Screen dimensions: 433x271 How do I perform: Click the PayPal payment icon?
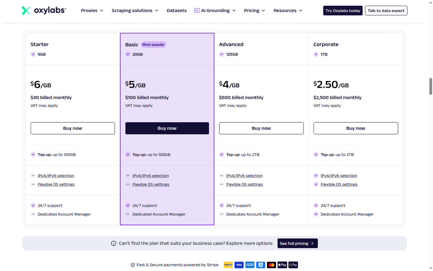[x=228, y=265]
